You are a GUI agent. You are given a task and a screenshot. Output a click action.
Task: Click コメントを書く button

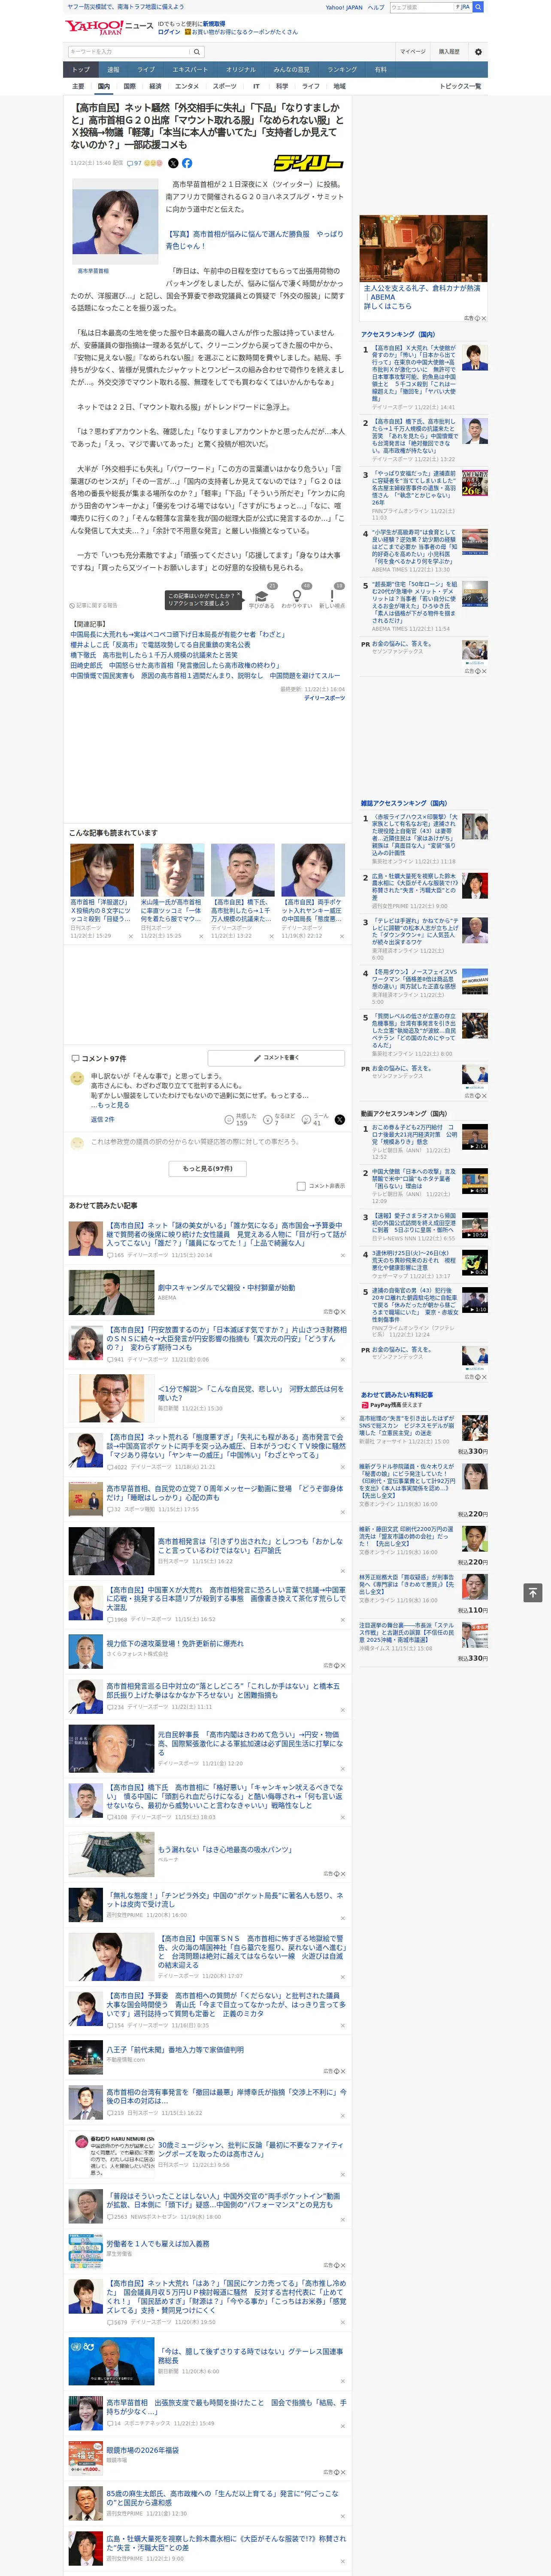click(277, 1058)
